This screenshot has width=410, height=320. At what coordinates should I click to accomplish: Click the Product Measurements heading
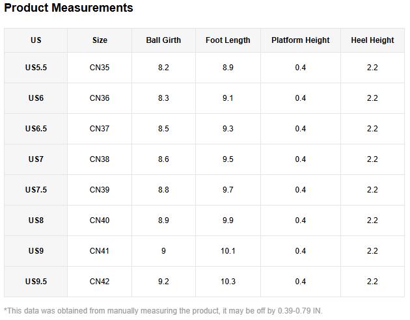click(68, 8)
